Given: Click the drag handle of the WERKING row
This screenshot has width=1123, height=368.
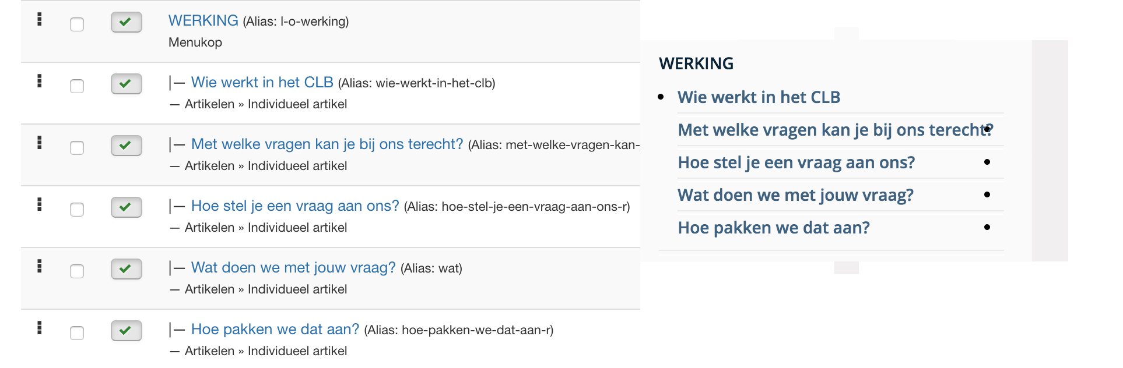Looking at the screenshot, I should tap(40, 19).
